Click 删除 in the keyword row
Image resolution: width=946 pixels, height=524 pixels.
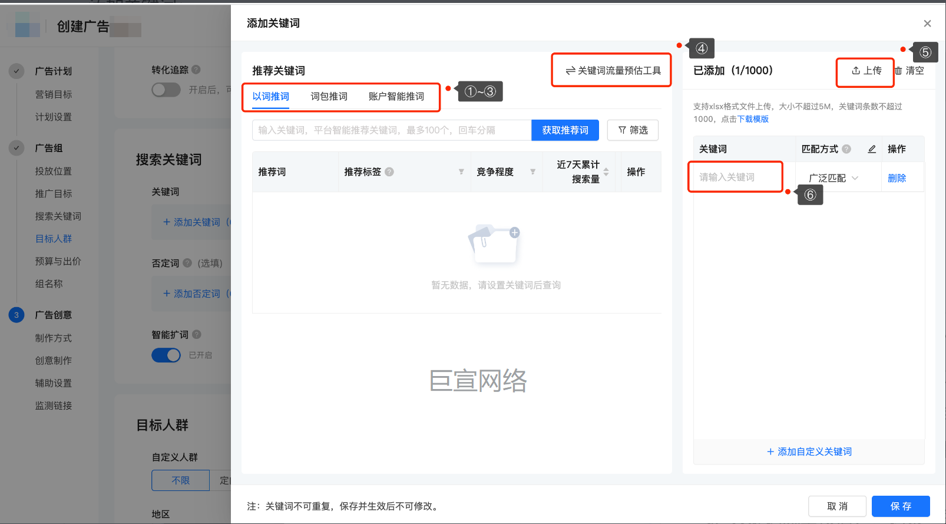click(x=897, y=178)
